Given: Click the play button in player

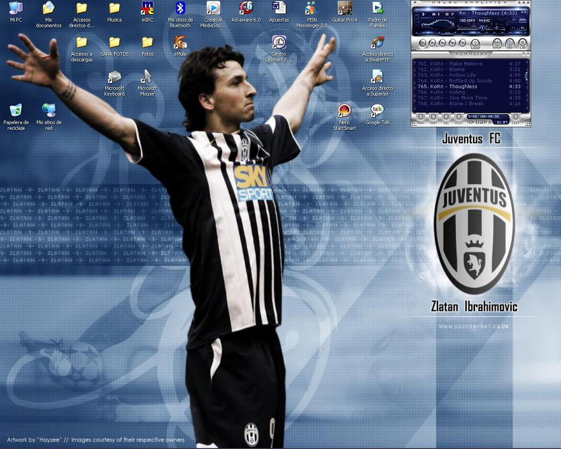Looking at the screenshot, I should click(x=432, y=43).
